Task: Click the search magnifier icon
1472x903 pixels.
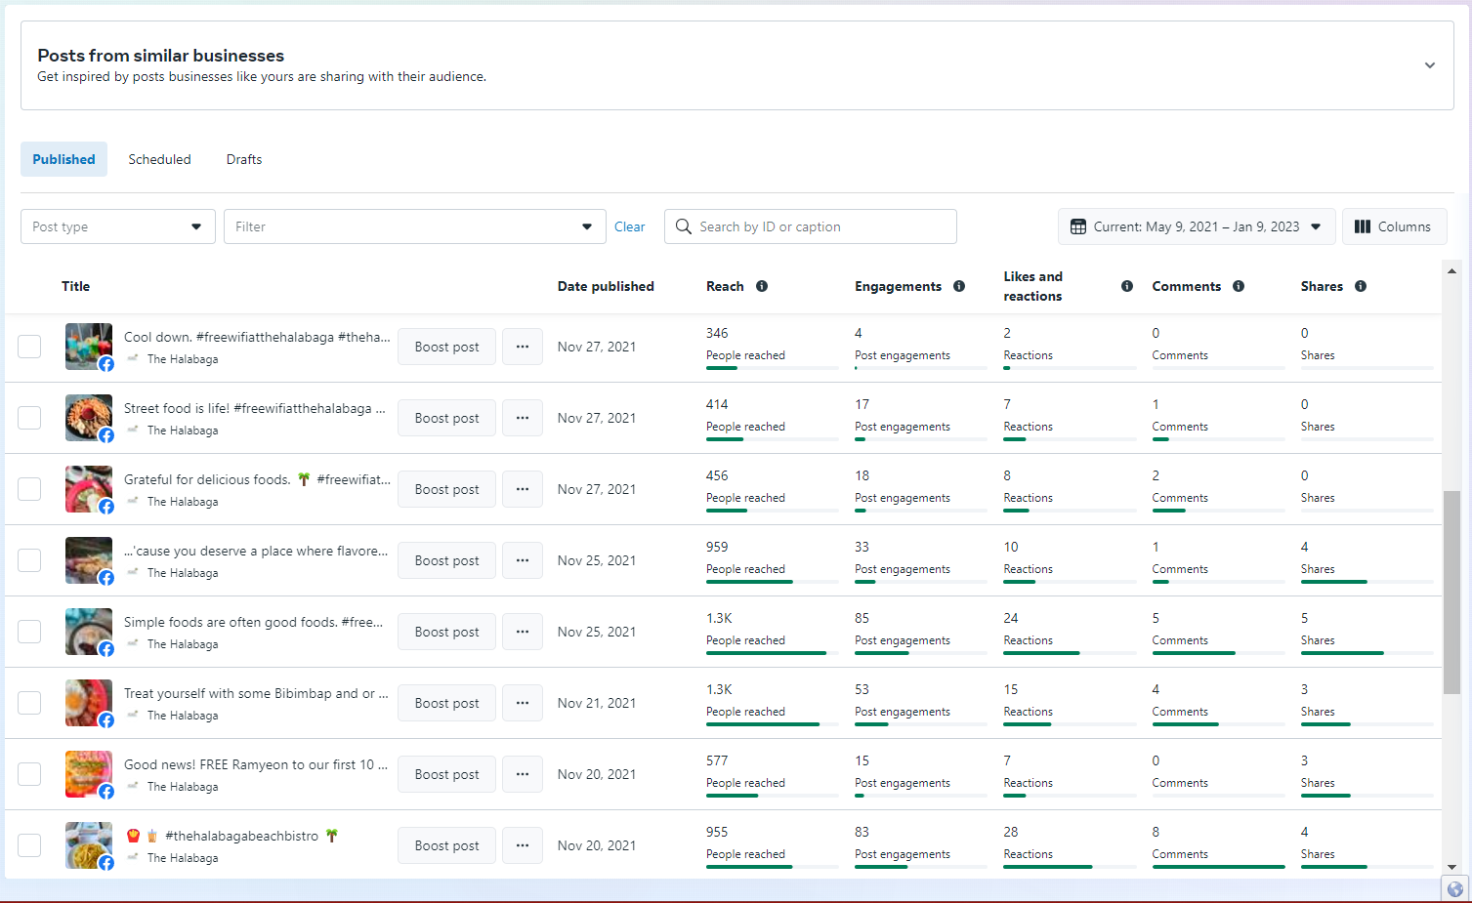Action: (x=684, y=226)
